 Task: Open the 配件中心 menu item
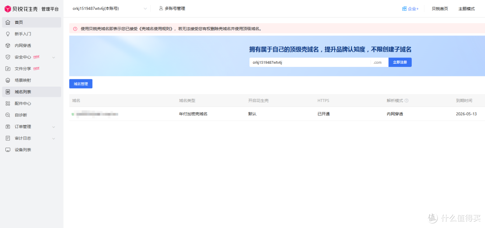[x=31, y=104]
